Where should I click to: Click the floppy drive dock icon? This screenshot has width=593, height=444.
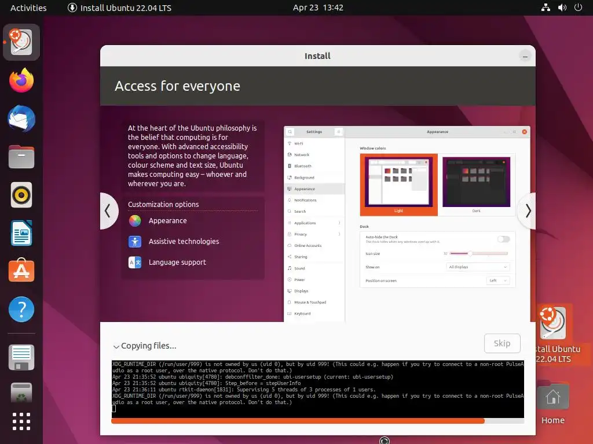(21, 357)
